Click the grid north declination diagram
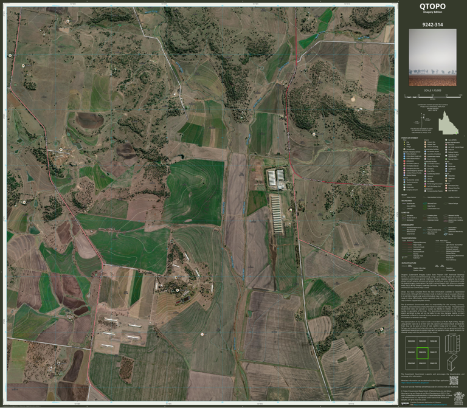467x408 pixels. (423, 120)
